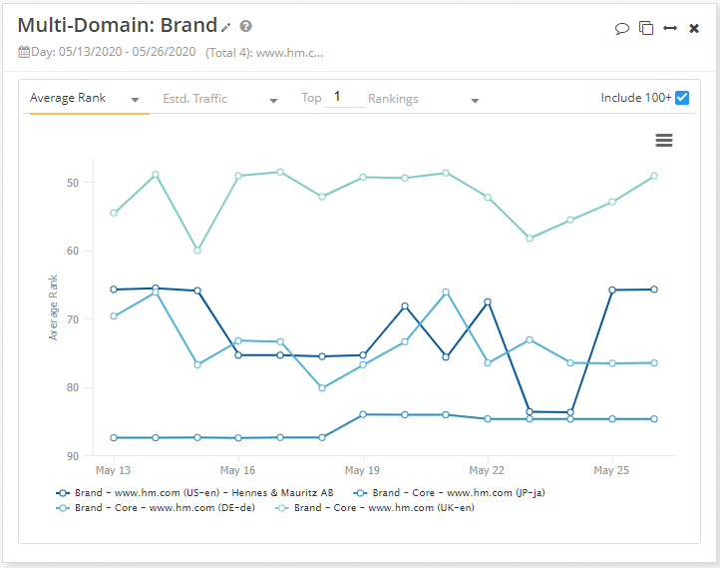
Task: Click the calendar date range icon
Action: [24, 52]
